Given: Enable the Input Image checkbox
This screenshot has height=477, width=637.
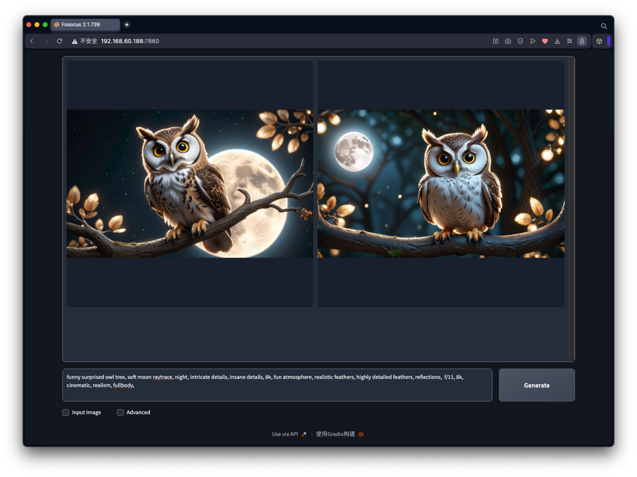Looking at the screenshot, I should (65, 412).
